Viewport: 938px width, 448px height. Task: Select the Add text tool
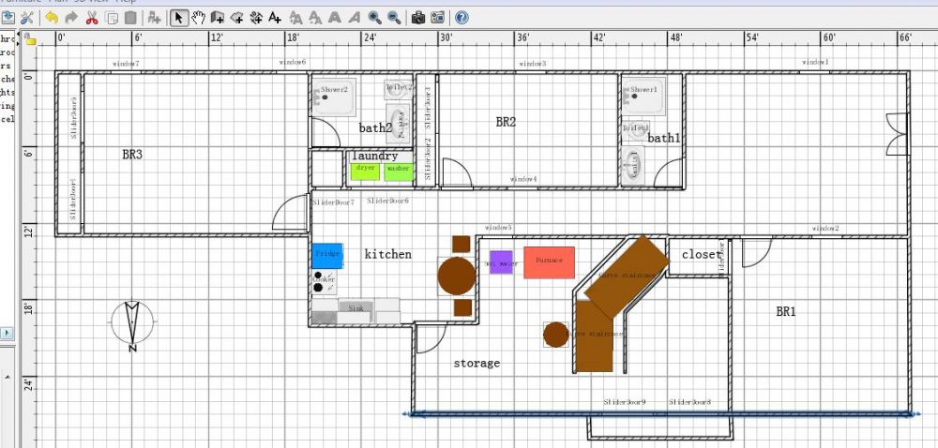tap(275, 17)
